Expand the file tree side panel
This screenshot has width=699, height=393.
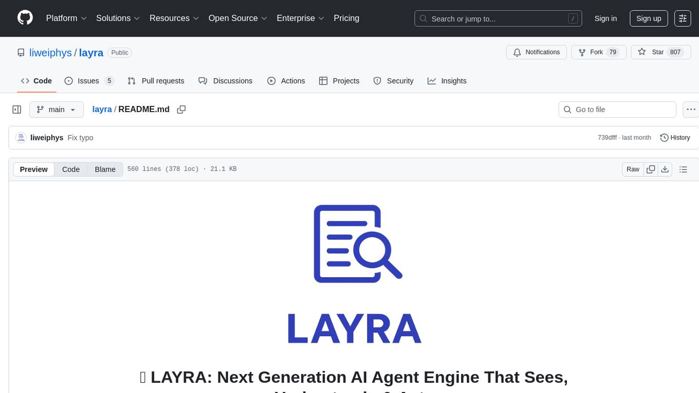(x=17, y=110)
